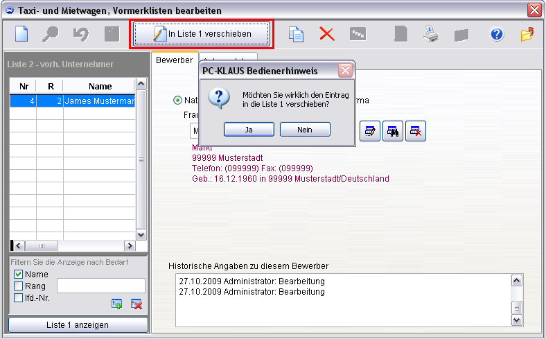Viewport: 546px width, 339px height.
Task: Click the edit address icon with pencil
Action: point(371,130)
